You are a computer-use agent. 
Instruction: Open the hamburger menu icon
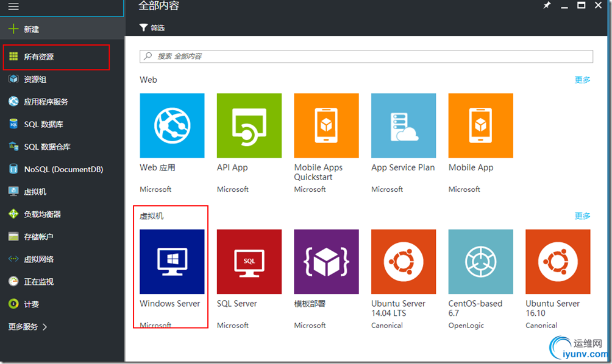[x=13, y=6]
